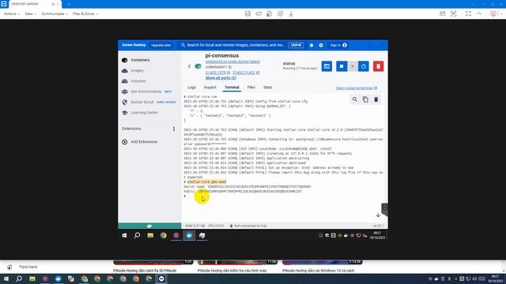
Task: Open the container image link under pi-consensus
Action: [x=232, y=62]
